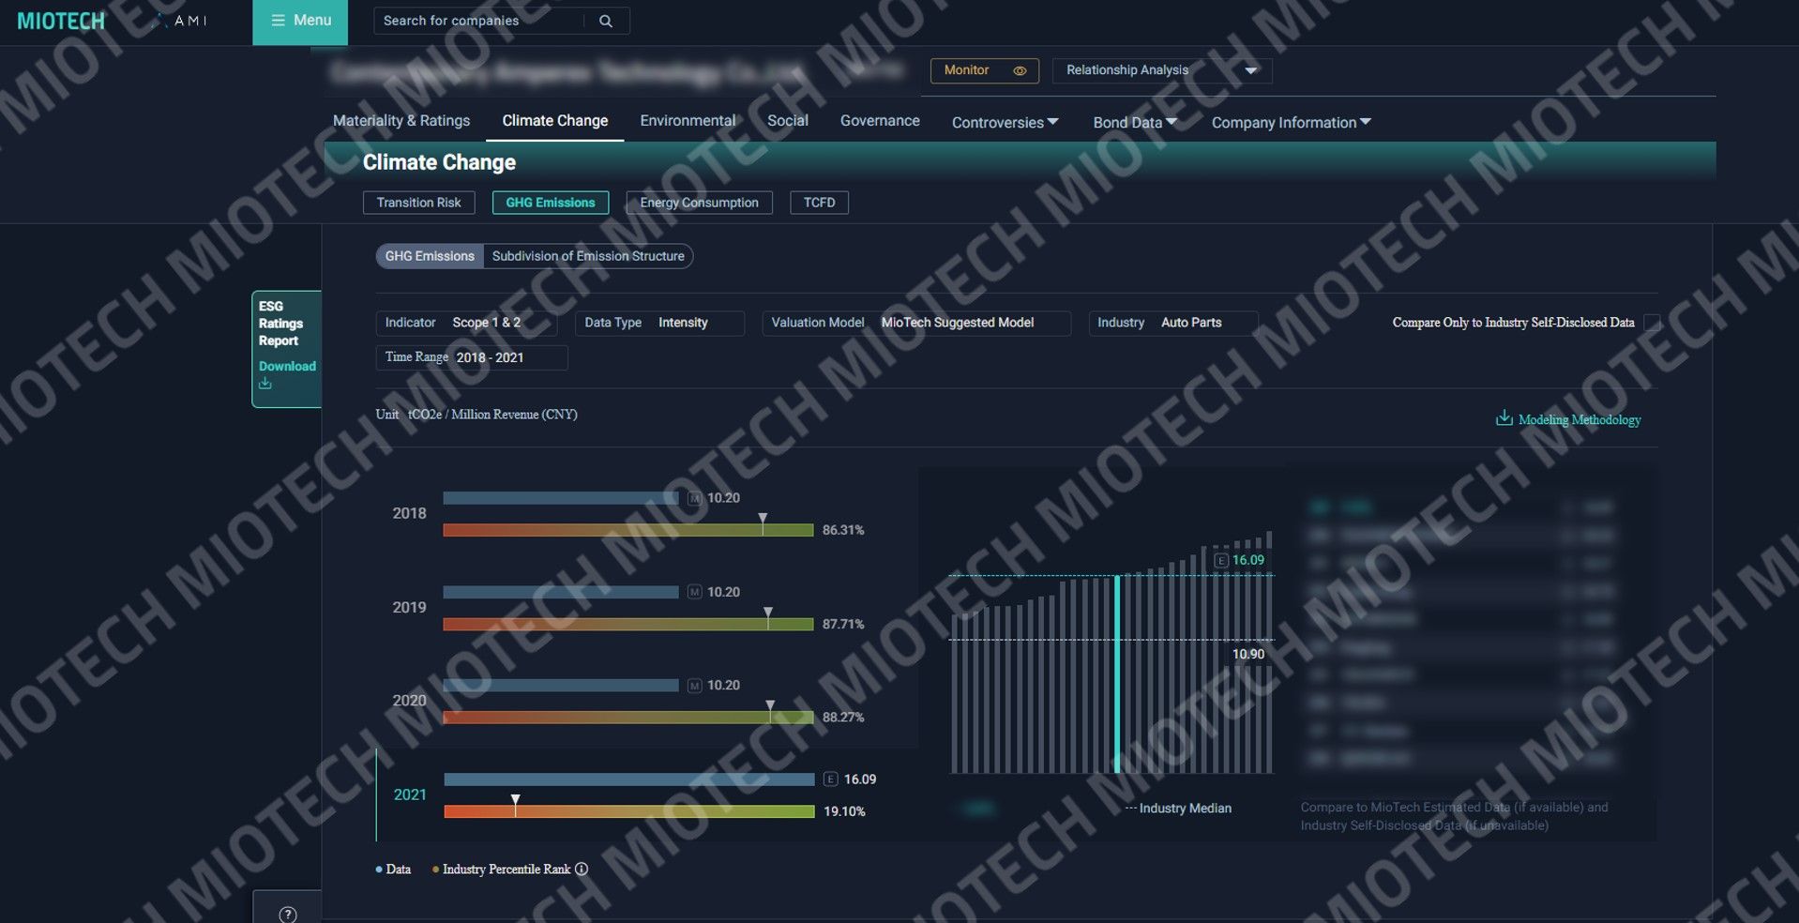Expand the Bond Data menu
The width and height of the screenshot is (1799, 923).
[1135, 123]
